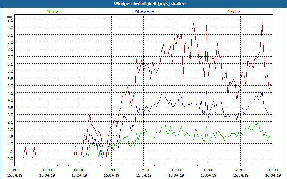Click the Windgeschwindigkeit [m/s] skaliert title bar
The width and height of the screenshot is (287, 179).
coord(143,4)
